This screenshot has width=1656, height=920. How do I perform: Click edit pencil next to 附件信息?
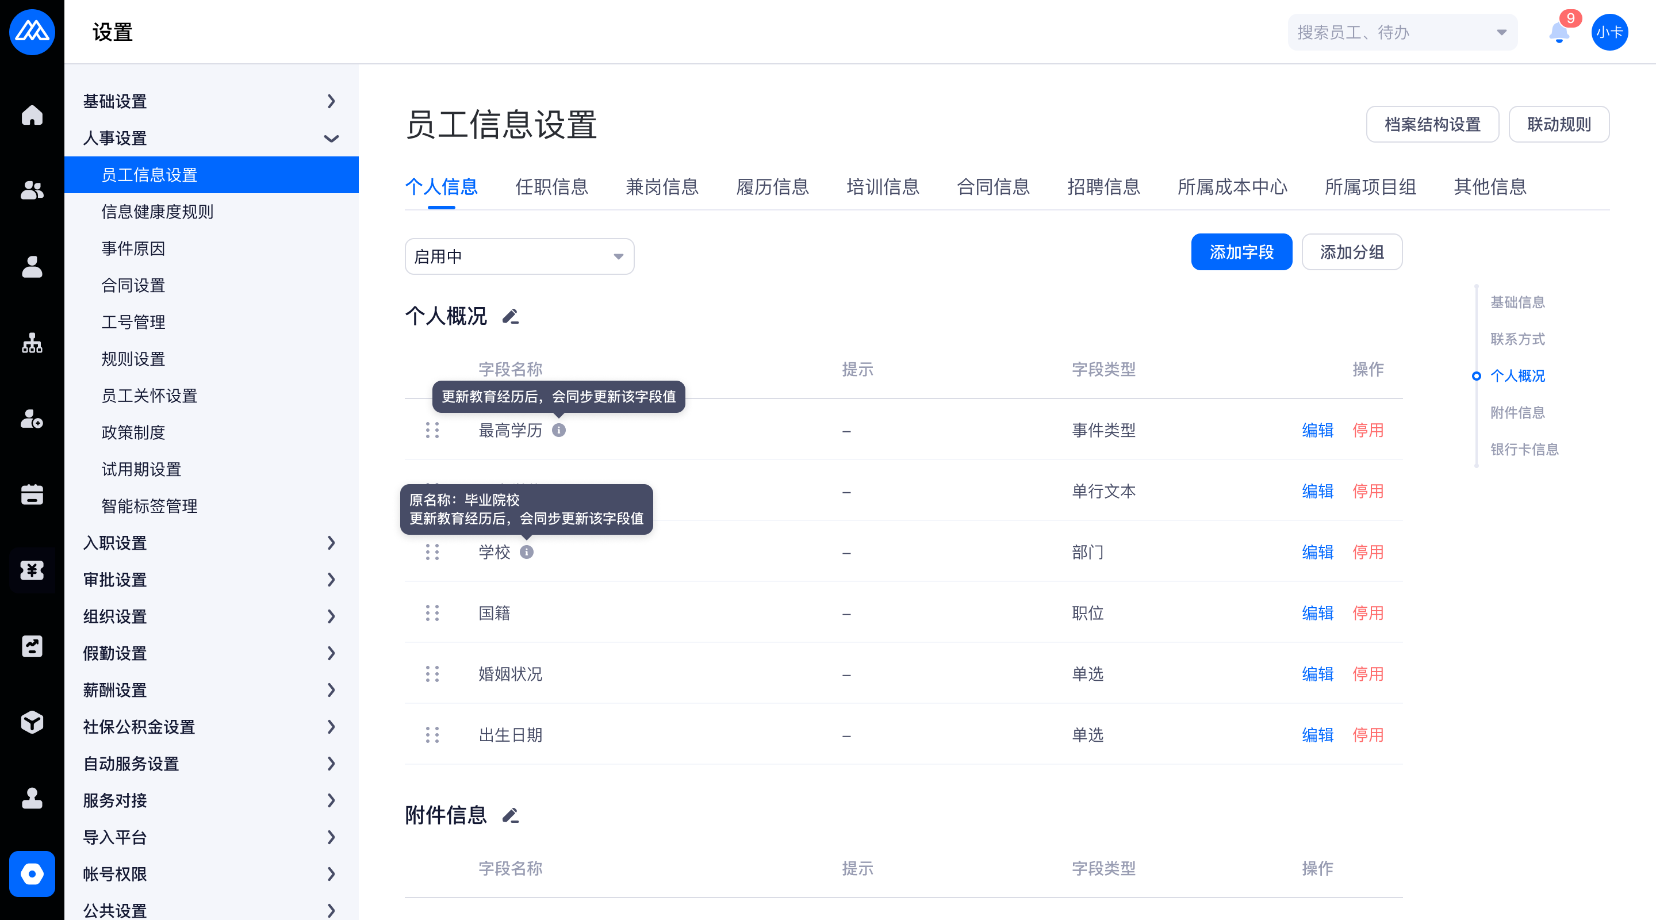click(511, 815)
